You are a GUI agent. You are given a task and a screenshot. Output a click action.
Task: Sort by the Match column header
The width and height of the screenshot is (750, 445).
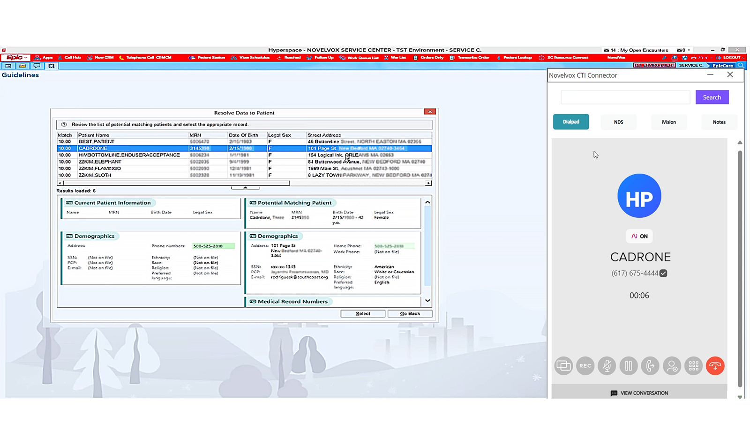pos(67,135)
